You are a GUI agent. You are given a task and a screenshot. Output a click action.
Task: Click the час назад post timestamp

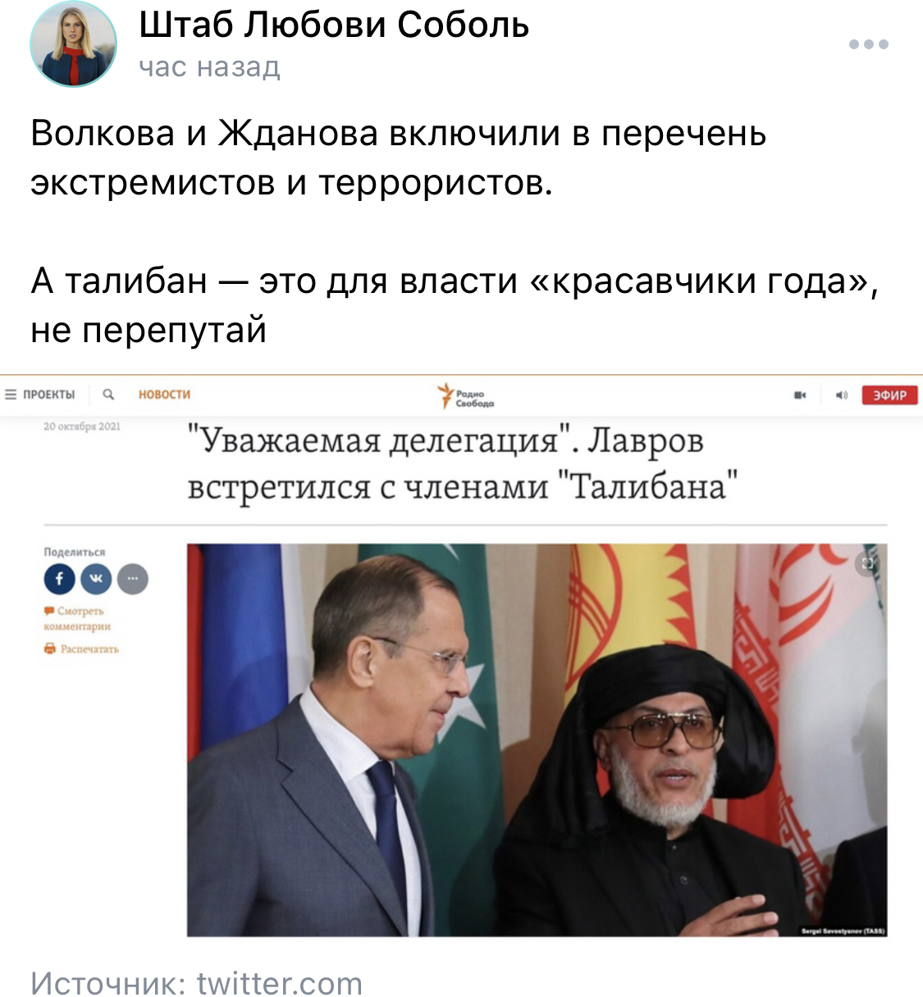point(209,66)
